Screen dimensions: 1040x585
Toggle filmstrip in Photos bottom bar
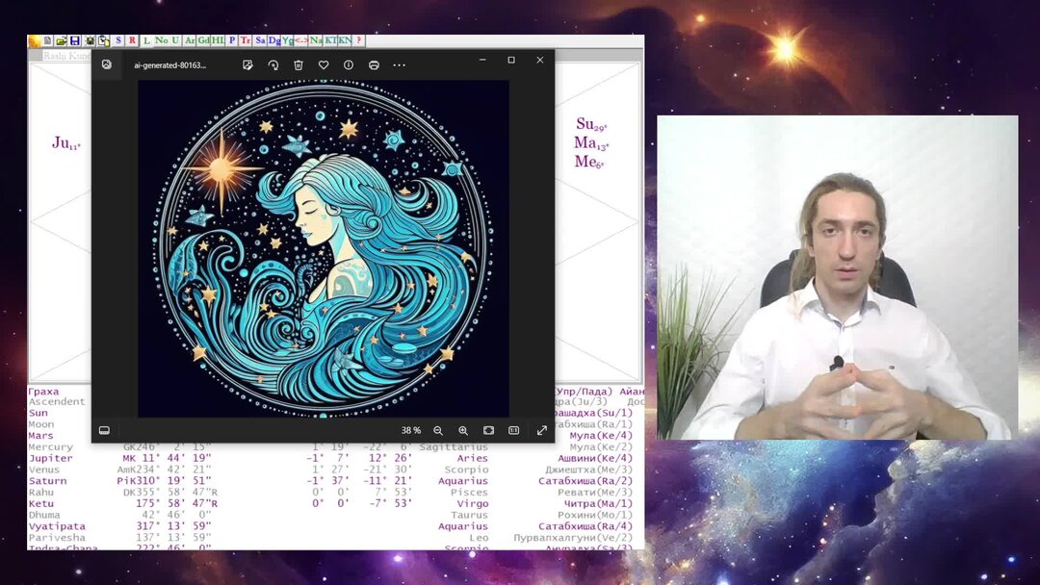click(x=104, y=430)
